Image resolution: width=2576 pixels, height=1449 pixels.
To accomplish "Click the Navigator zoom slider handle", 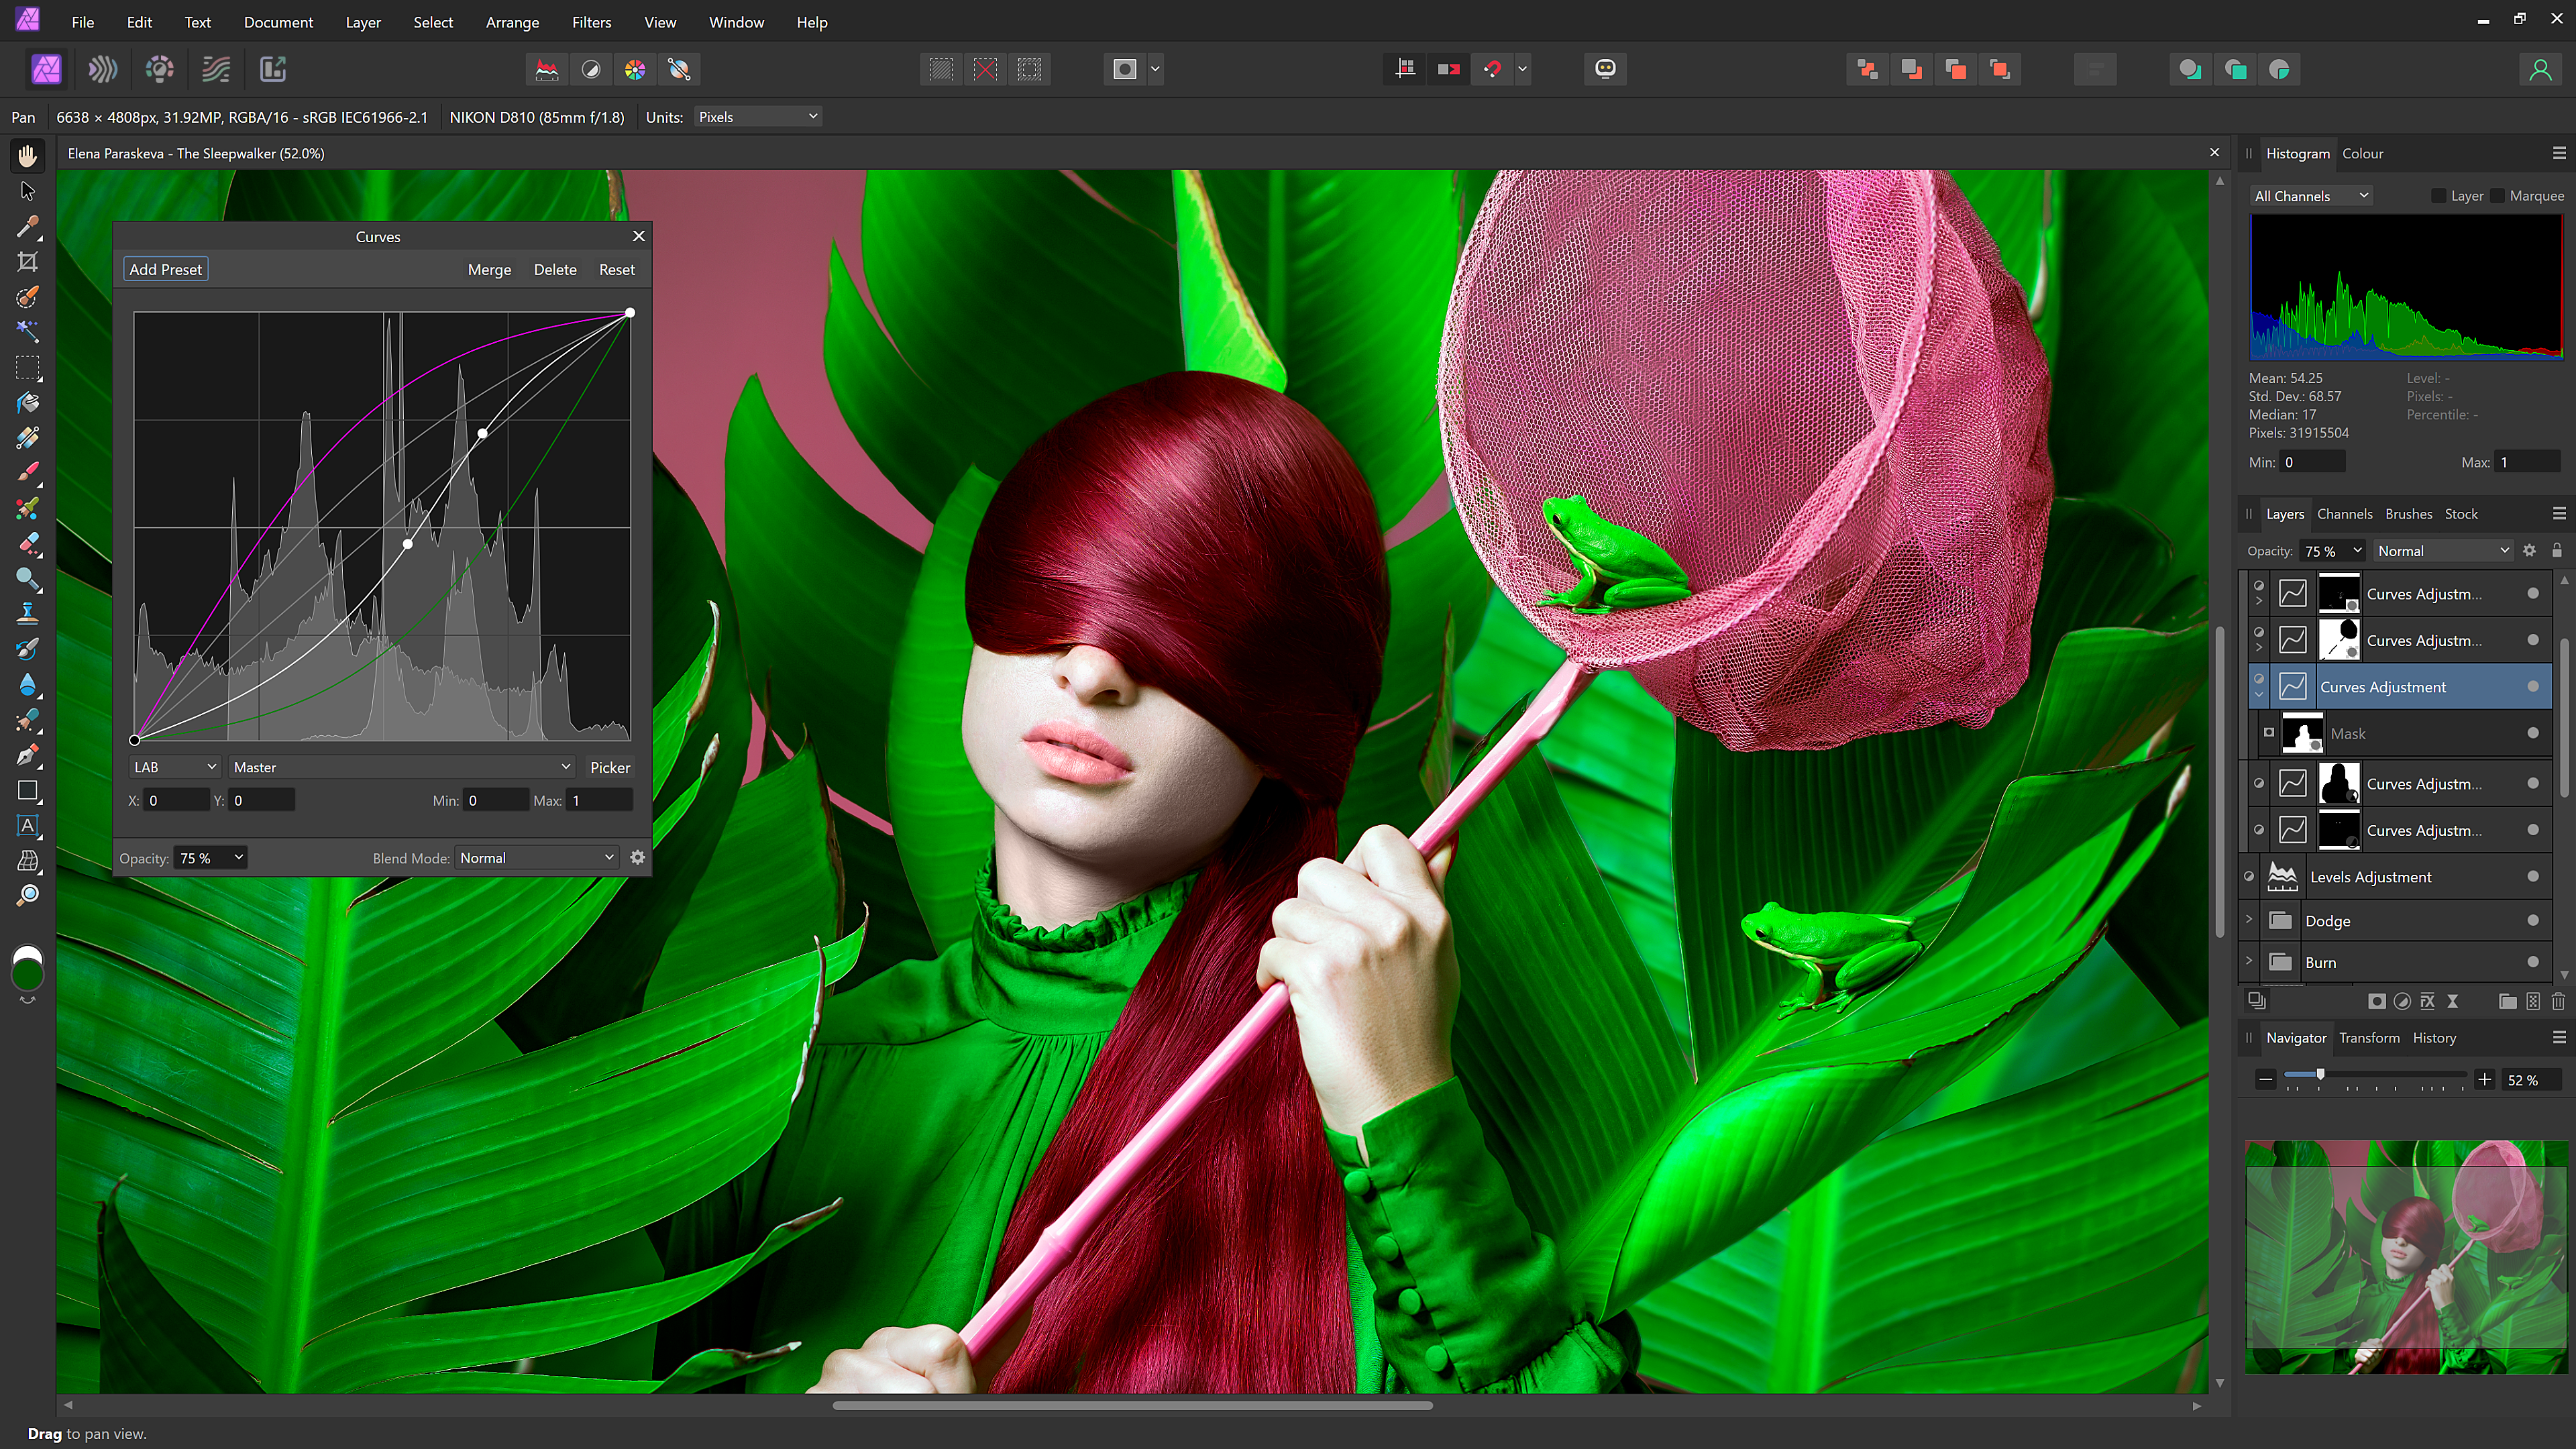I will (x=2320, y=1075).
